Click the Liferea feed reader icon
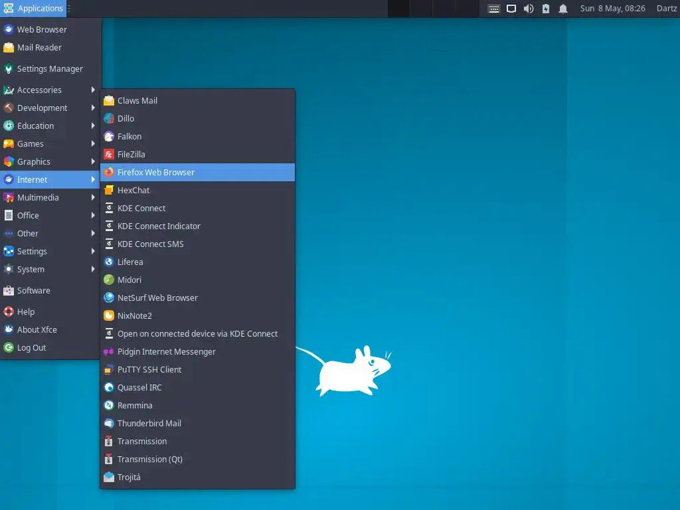 click(109, 262)
